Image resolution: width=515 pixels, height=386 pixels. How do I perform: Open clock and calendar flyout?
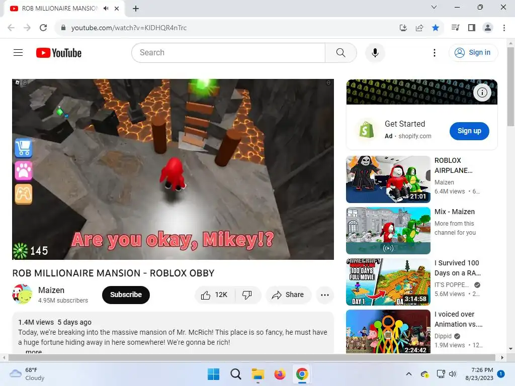tap(479, 374)
